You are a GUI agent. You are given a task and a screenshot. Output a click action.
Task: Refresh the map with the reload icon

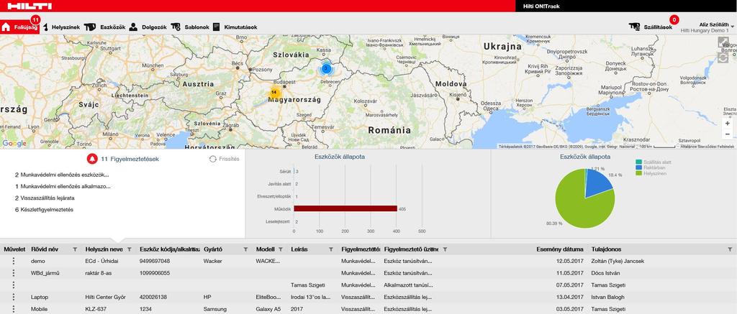click(x=723, y=57)
